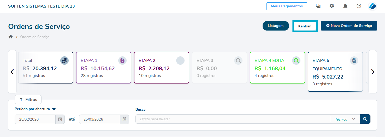The width and height of the screenshot is (385, 137).
Task: Click the Meus Pagamentos button
Action: 287,6
